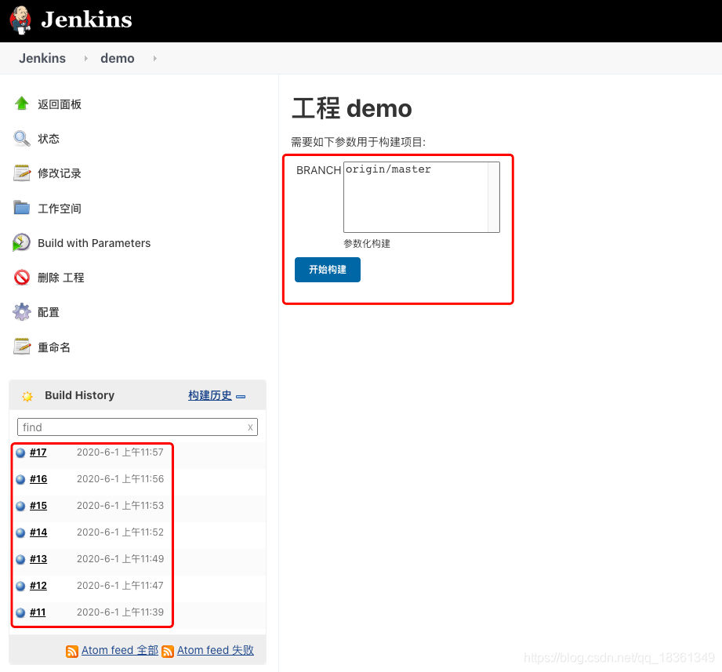Select the demo breadcrumb item
The height and width of the screenshot is (672, 722).
click(117, 58)
